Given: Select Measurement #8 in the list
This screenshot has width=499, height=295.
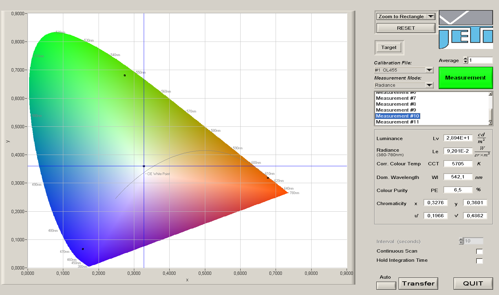Looking at the screenshot, I should pos(396,104).
